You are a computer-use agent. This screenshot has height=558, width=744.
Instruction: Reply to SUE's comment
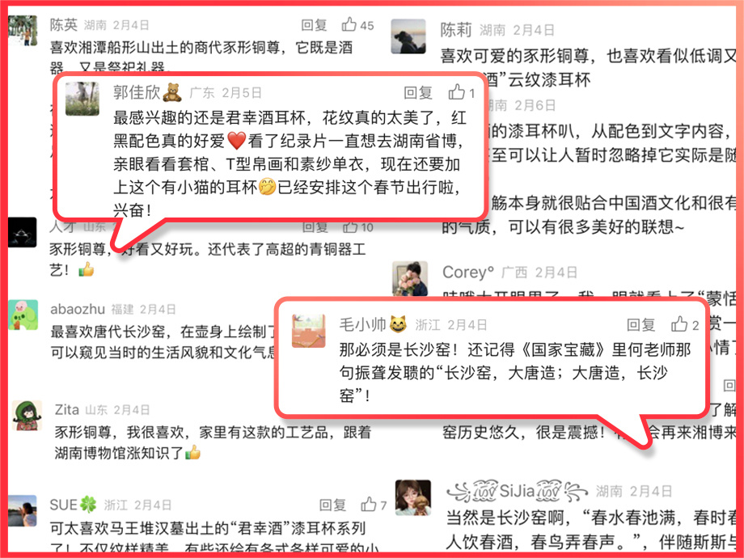click(x=332, y=505)
